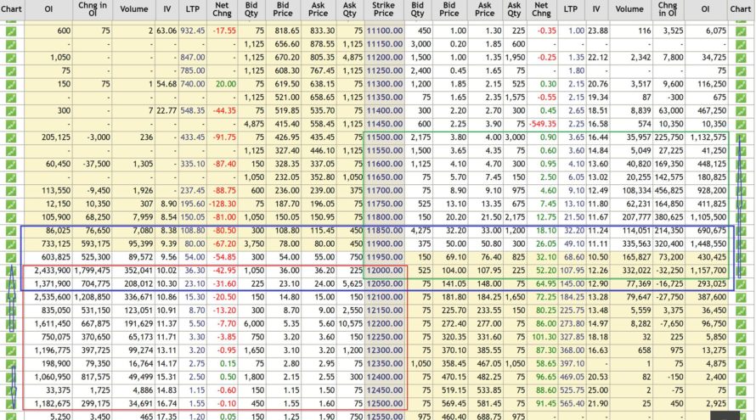Screen dimensions: 756x420
Task: Select call change in OI value 1,799,475
Action: pyautogui.click(x=92, y=271)
